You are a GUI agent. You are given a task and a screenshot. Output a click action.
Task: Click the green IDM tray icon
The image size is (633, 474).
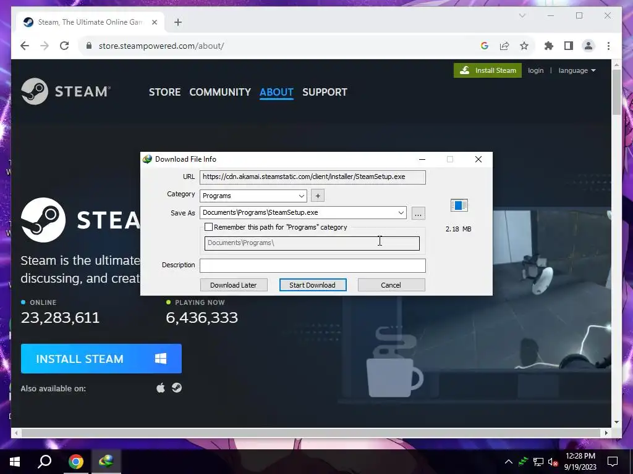(x=523, y=462)
